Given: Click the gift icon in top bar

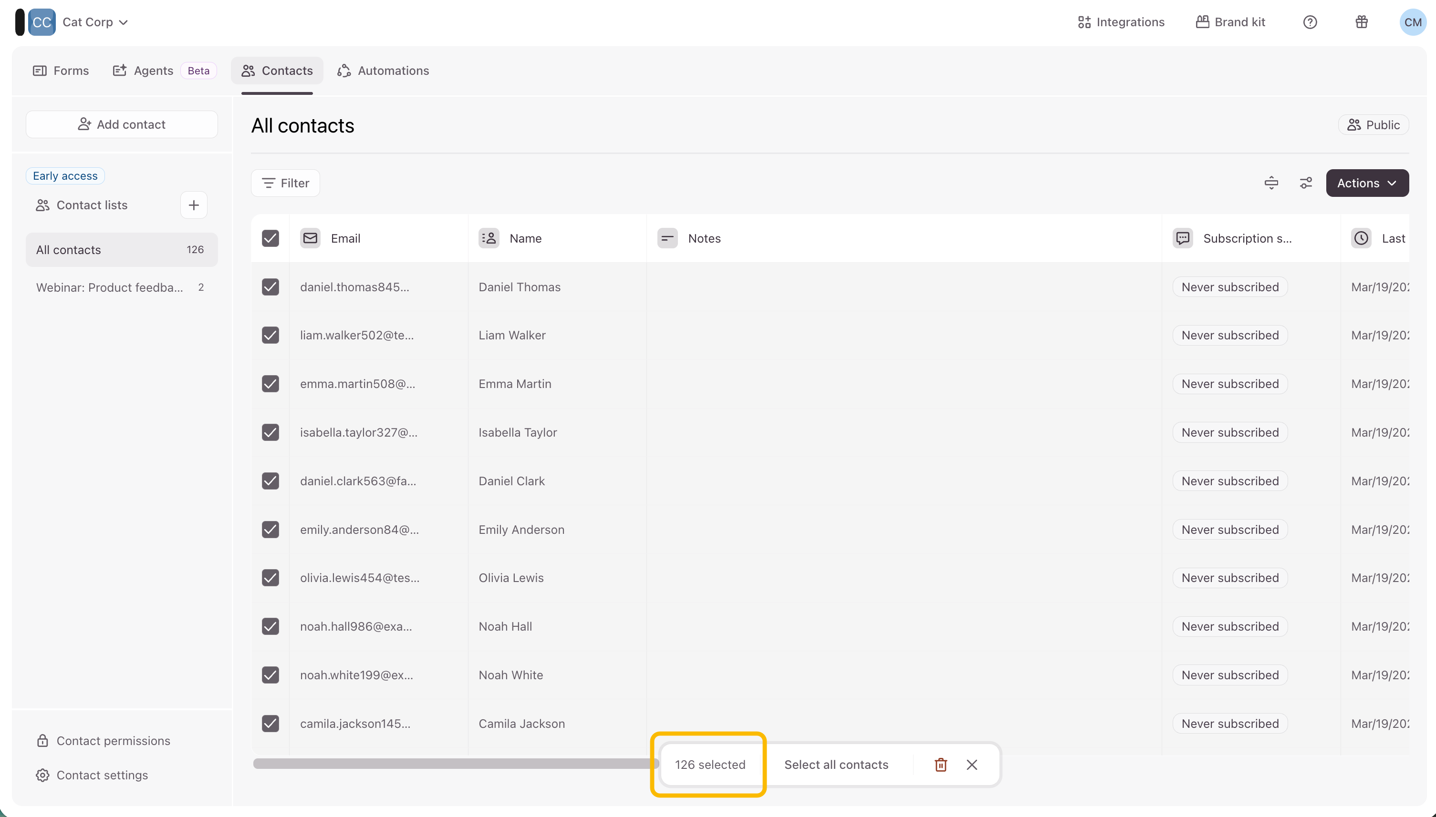Looking at the screenshot, I should click(1361, 22).
